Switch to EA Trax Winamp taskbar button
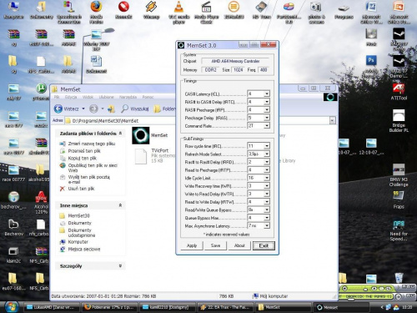Viewport: 417px width, 313px height. click(226, 307)
